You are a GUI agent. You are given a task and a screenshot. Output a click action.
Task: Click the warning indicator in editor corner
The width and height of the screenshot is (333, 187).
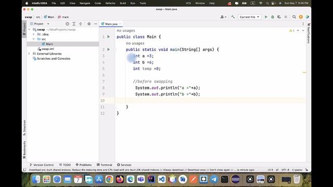(292, 31)
